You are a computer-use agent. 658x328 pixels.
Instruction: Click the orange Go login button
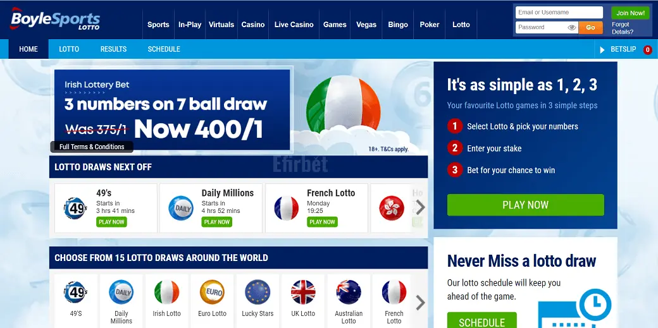[590, 28]
